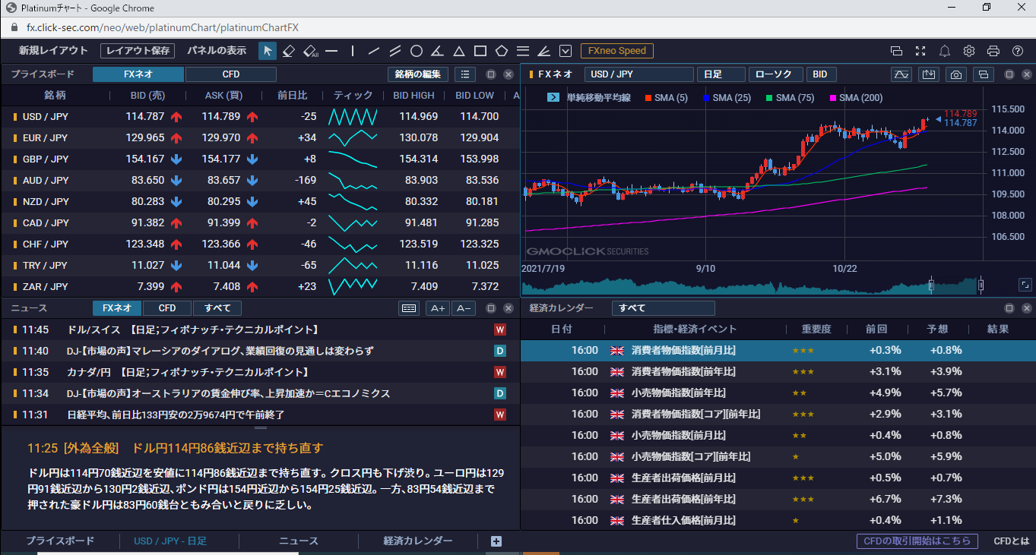Pop out the chart panel window
1036x555 pixels.
click(x=984, y=74)
